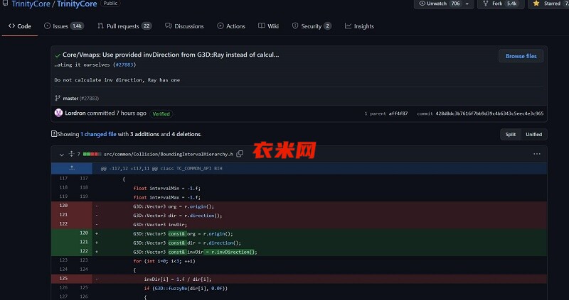This screenshot has width=569, height=300.
Task: Open the Wiki tab
Action: tap(269, 26)
